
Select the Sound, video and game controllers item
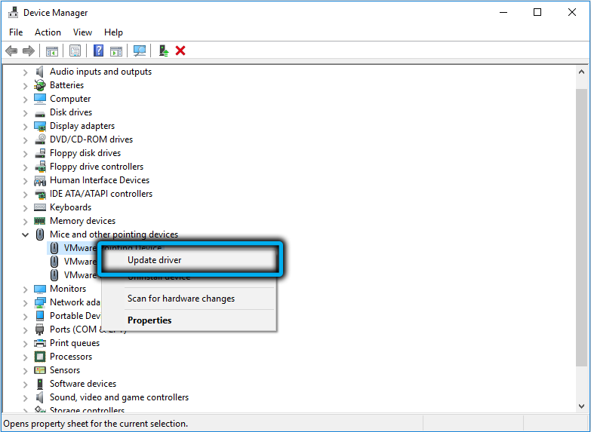click(x=119, y=397)
